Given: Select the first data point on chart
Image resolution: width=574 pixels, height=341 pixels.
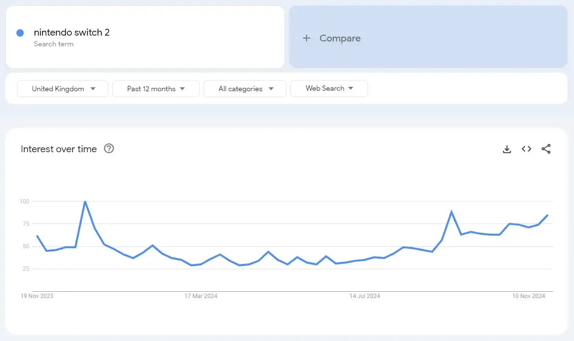Looking at the screenshot, I should coord(37,236).
